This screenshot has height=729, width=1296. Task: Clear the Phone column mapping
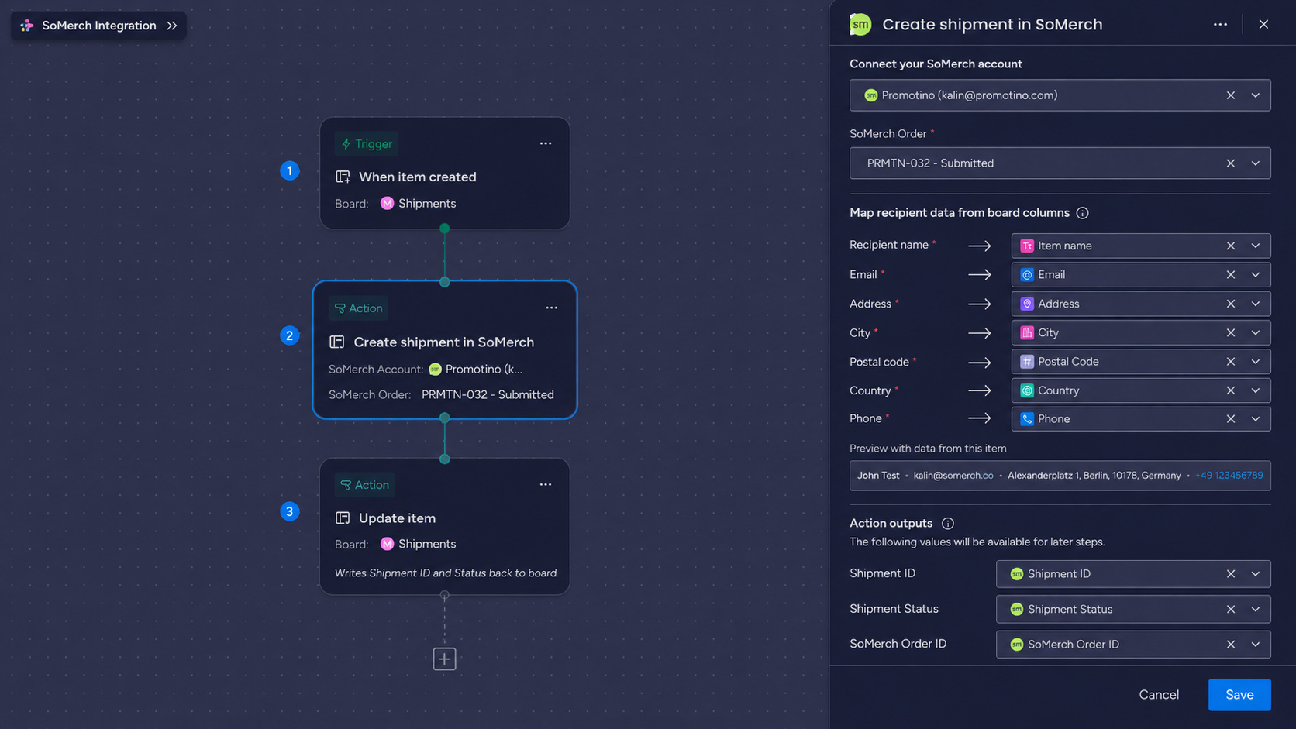[x=1230, y=419]
